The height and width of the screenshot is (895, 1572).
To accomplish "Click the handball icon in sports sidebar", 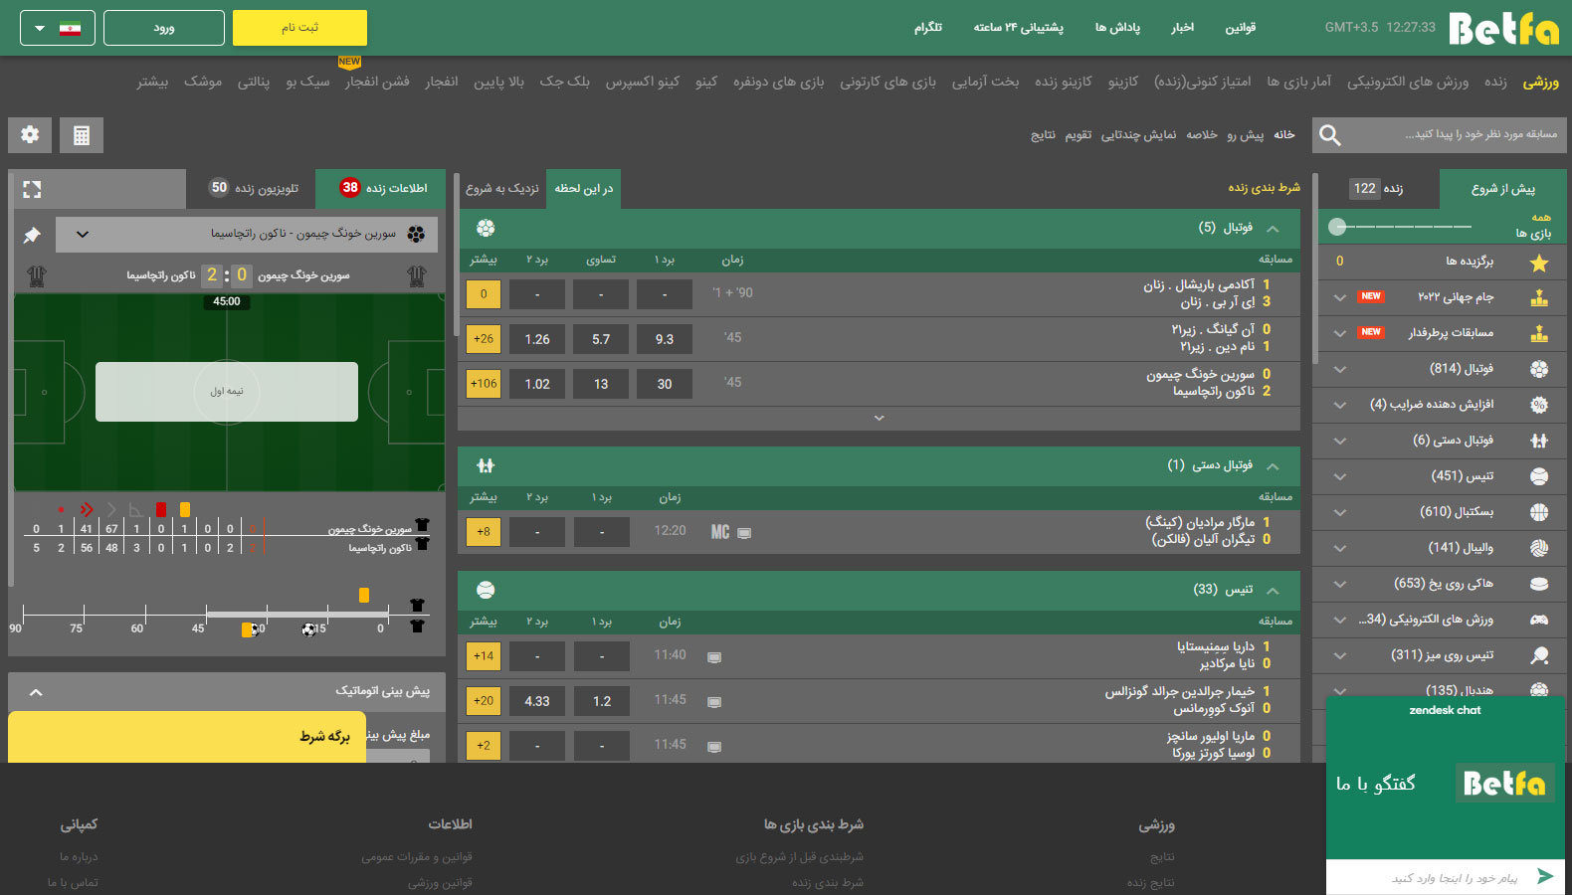I will pyautogui.click(x=1539, y=441).
